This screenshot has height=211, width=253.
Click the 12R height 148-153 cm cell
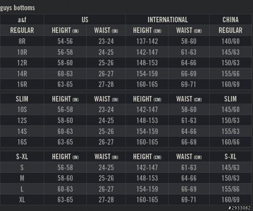click(x=147, y=63)
